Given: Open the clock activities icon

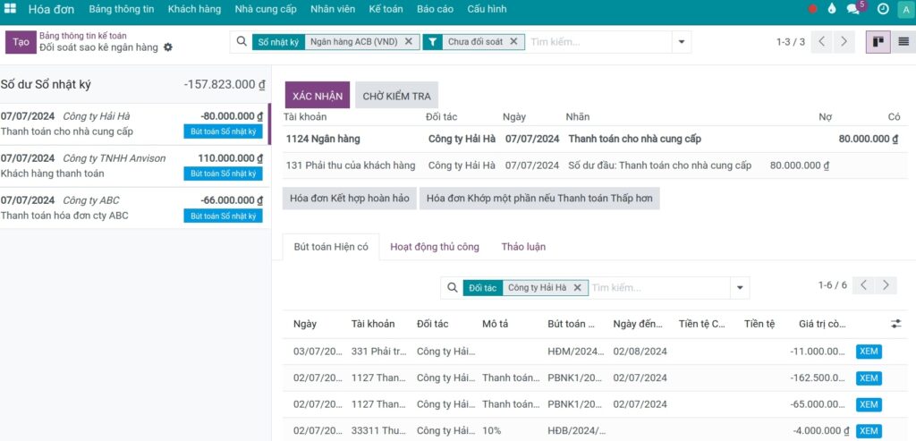Looking at the screenshot, I should pyautogui.click(x=883, y=9).
